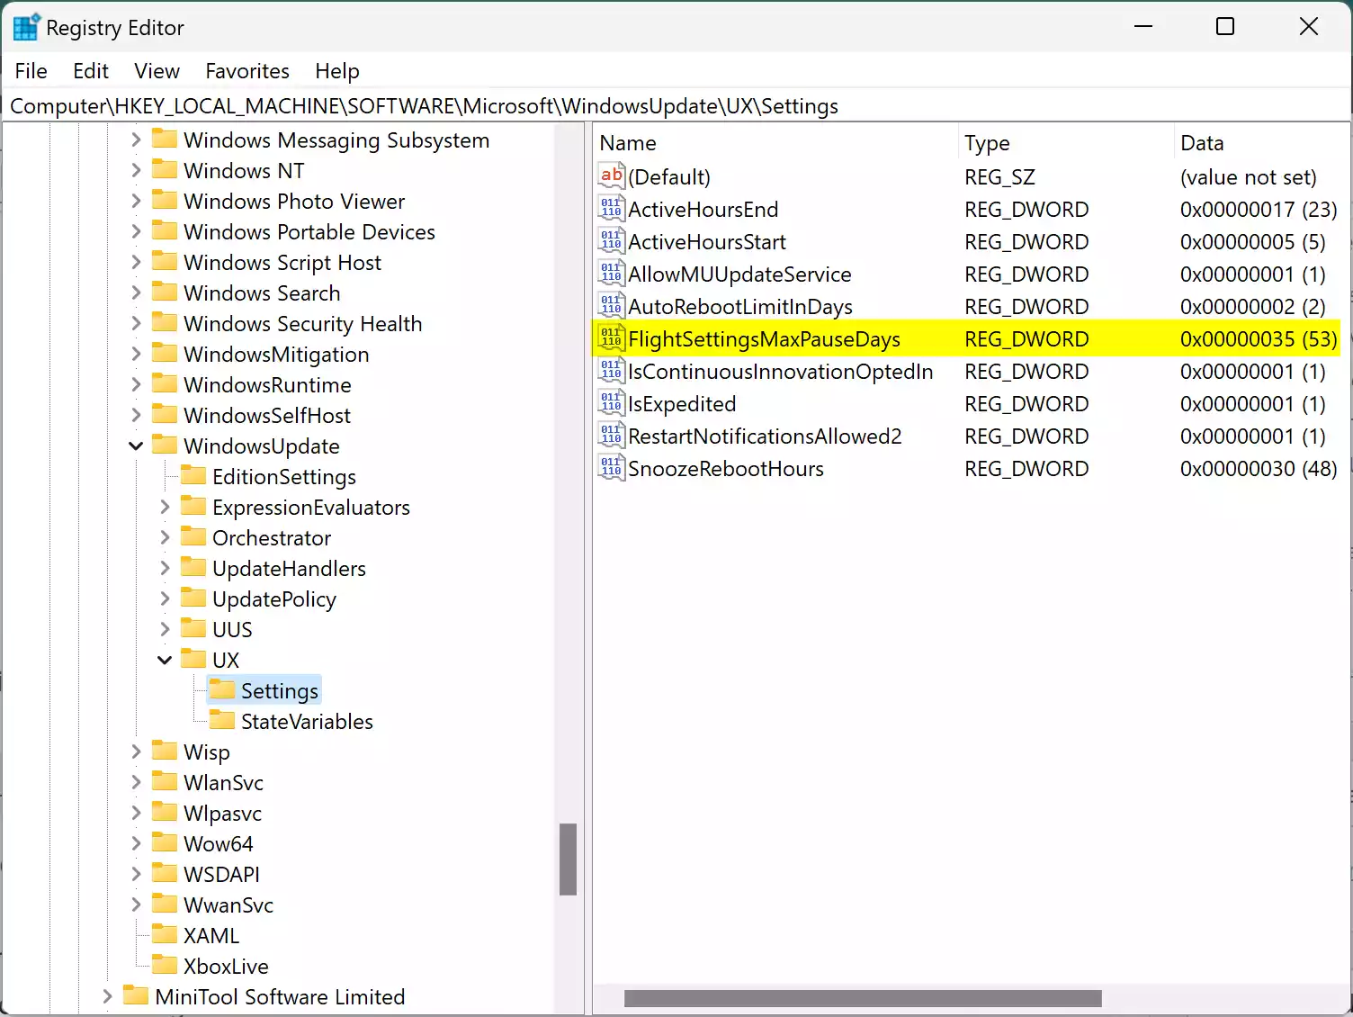Click the Settings key folder icon
Screen dimensions: 1353x1017
[222, 689]
